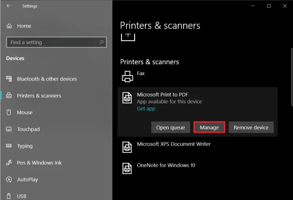The image size is (293, 200).
Task: Select Microsoft XPS Document Writer
Action: click(174, 144)
